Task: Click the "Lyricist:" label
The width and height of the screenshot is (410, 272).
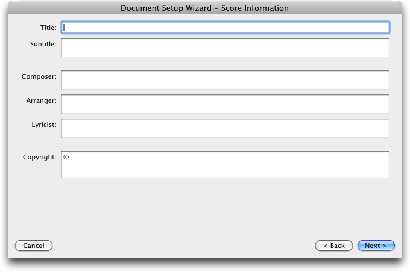Action: tap(44, 125)
